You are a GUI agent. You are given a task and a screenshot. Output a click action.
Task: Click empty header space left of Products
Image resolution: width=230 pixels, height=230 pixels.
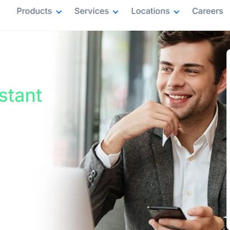pos(8,11)
